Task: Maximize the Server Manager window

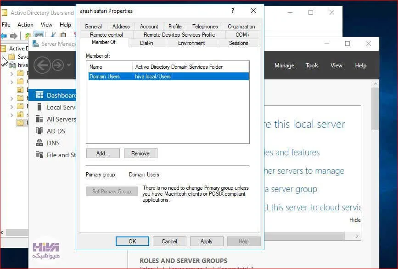Action: 348,44
